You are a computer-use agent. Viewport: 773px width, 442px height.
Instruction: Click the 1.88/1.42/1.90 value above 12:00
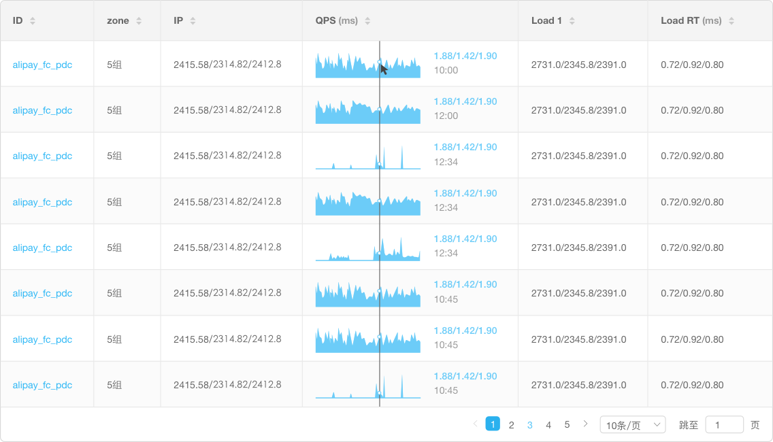465,101
